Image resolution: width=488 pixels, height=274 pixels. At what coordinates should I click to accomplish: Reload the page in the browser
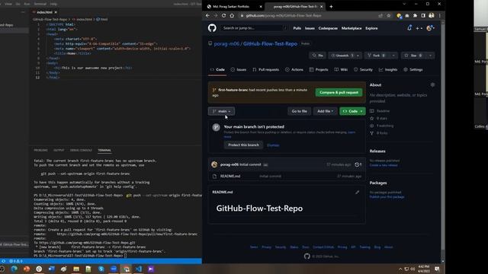pos(223,15)
